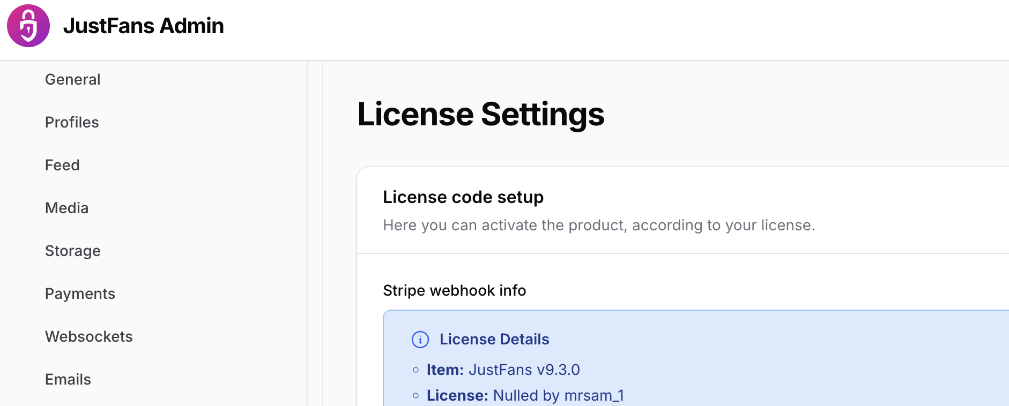Switch to Media settings
The width and height of the screenshot is (1009, 406).
pos(66,208)
